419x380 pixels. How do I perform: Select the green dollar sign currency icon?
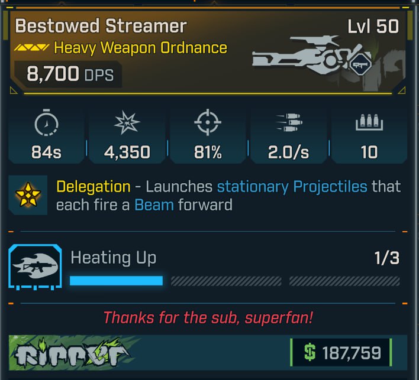click(x=310, y=352)
